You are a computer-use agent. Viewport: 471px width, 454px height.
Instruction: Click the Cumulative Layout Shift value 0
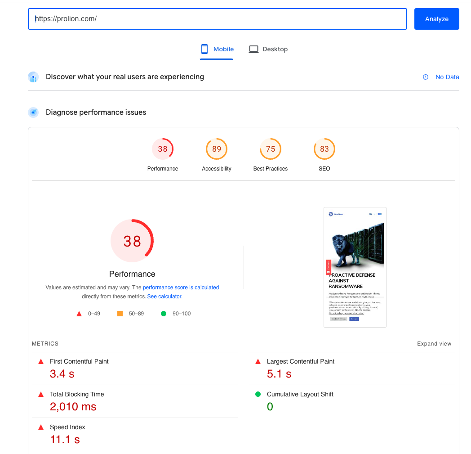[x=270, y=406]
